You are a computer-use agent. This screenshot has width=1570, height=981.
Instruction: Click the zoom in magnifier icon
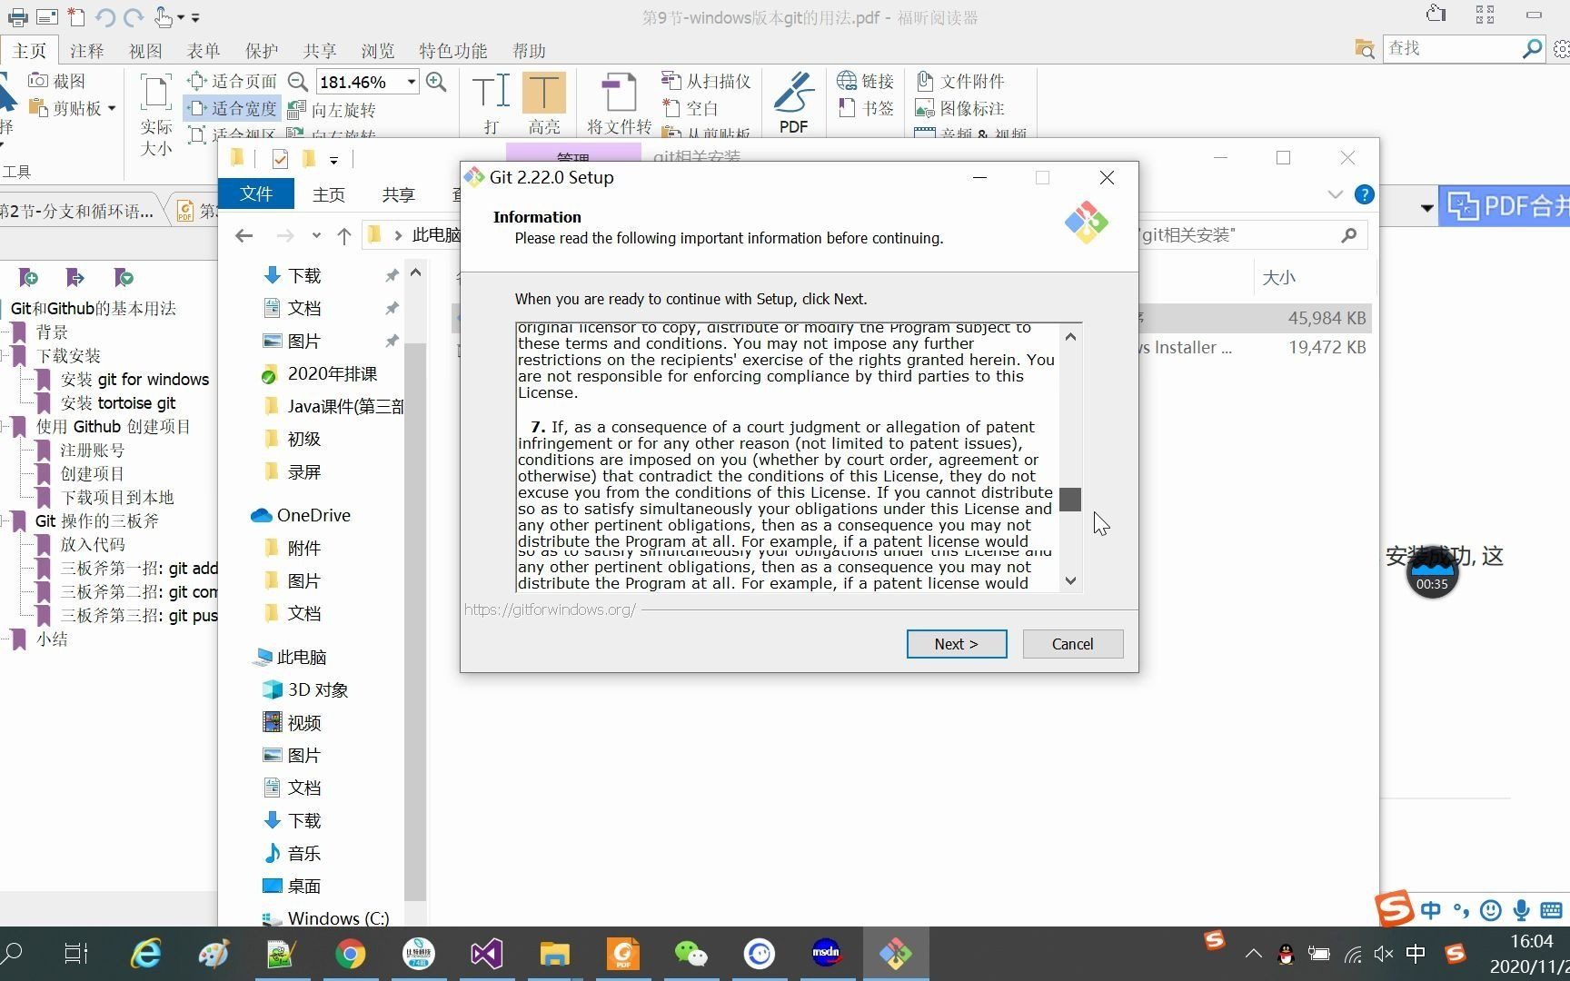(436, 82)
